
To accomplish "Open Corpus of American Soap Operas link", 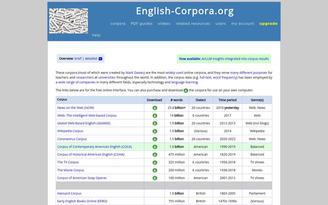I will tap(82, 178).
